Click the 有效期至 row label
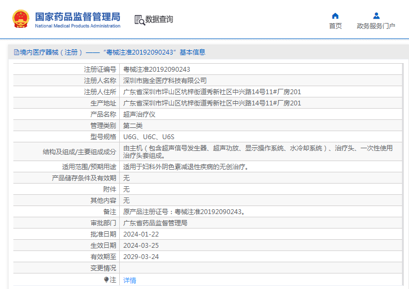 103,257
